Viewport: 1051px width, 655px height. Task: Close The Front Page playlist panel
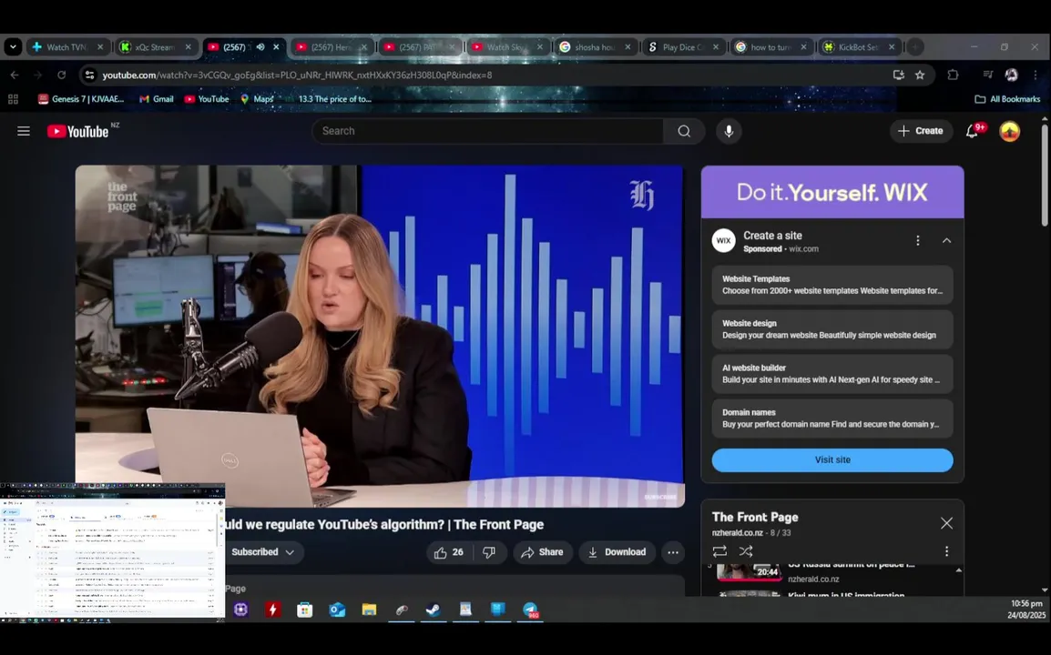click(x=946, y=523)
